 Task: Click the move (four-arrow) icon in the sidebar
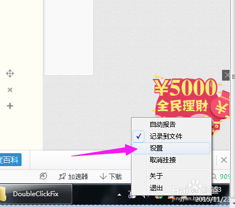tap(10, 74)
